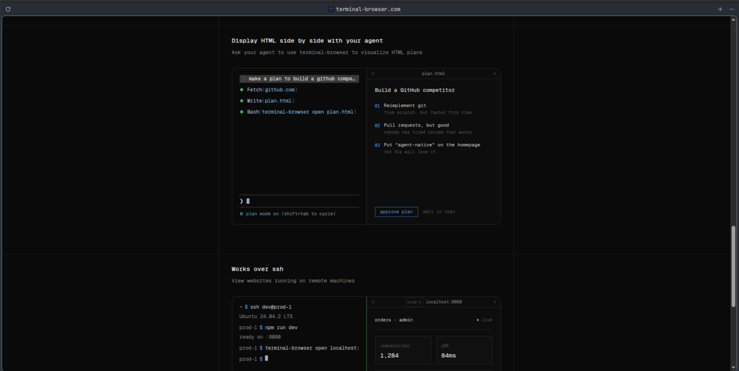Select the prod-1 host badge
Image resolution: width=739 pixels, height=371 pixels.
(x=414, y=302)
